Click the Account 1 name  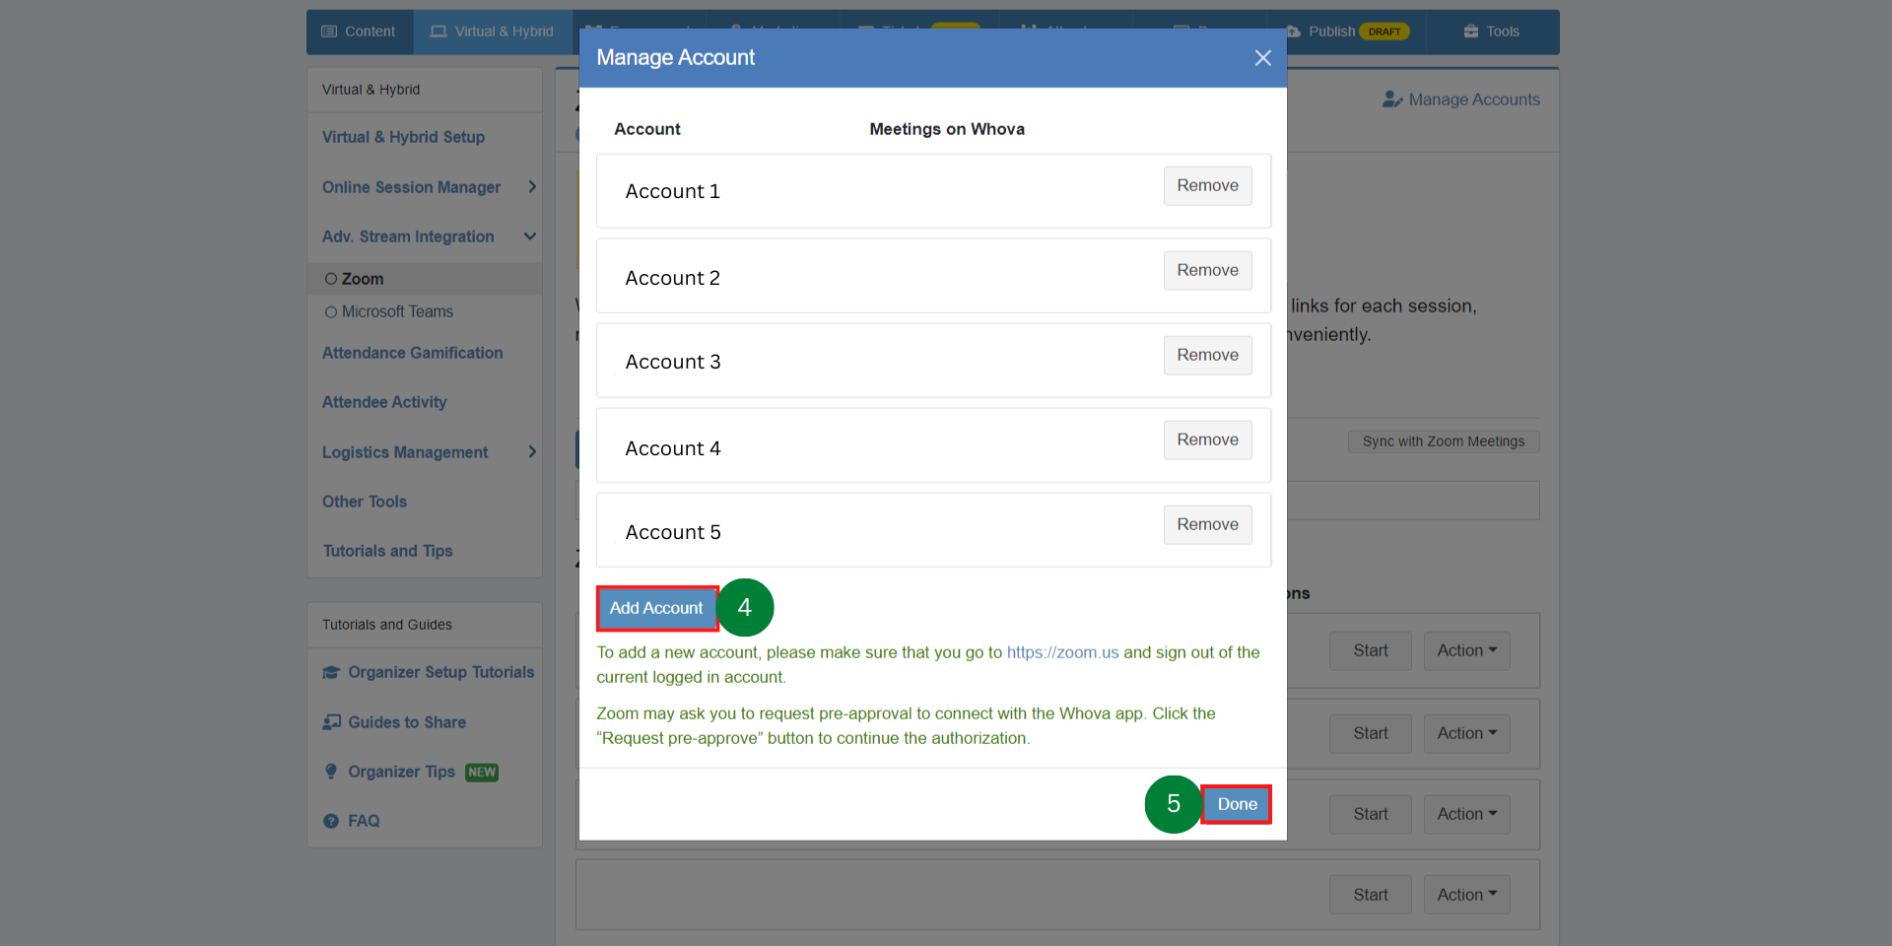click(673, 191)
